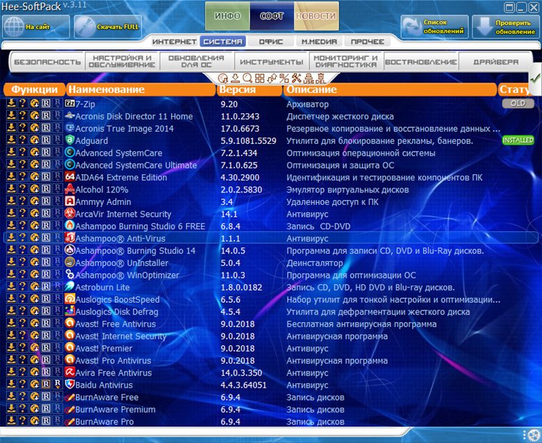
Task: Click the Проверить обновление button
Action: [505, 27]
